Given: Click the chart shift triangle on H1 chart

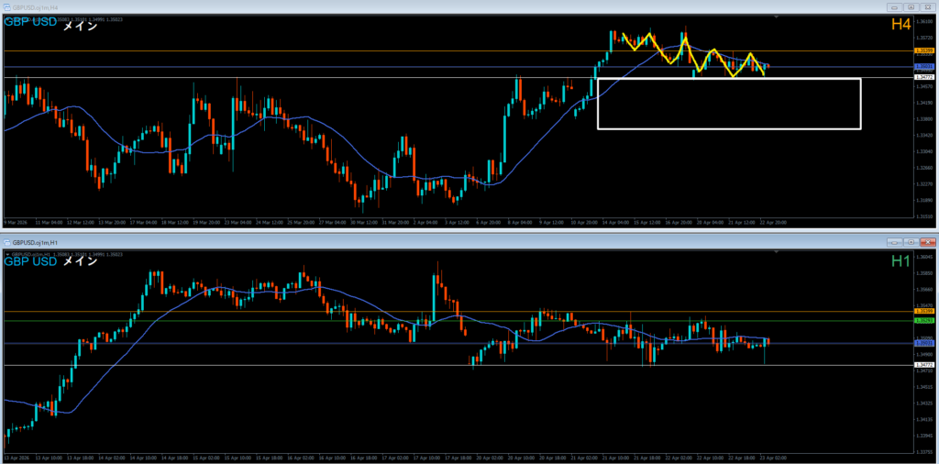Looking at the screenshot, I should point(779,251).
